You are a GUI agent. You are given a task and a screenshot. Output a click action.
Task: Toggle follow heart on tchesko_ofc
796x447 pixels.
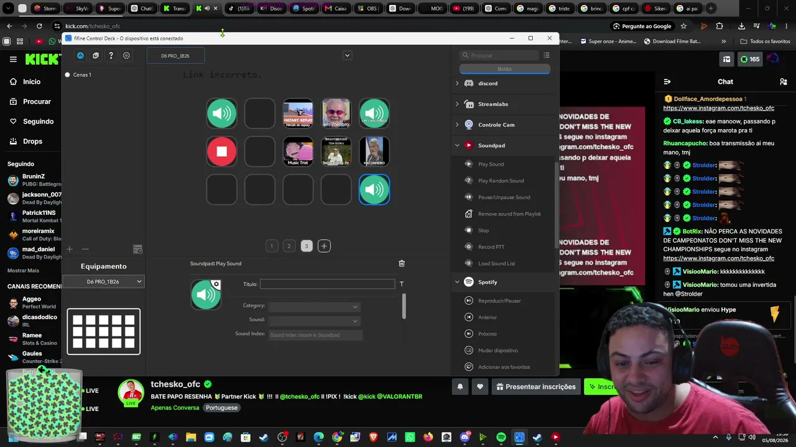pos(479,387)
